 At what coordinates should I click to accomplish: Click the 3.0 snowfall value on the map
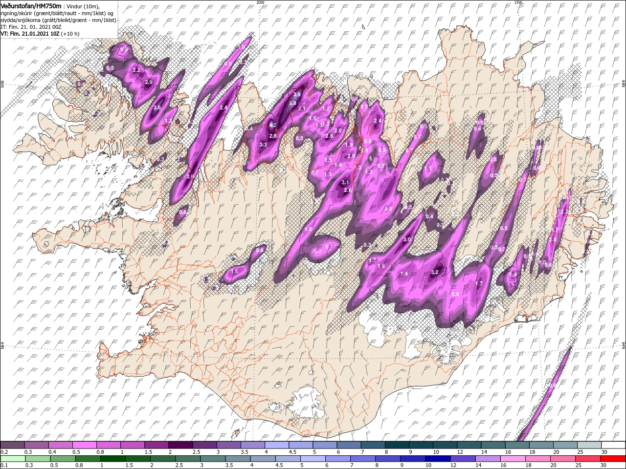tap(406, 240)
